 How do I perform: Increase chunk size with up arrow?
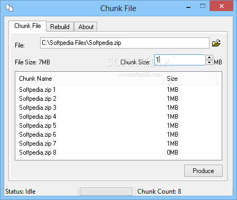tap(209, 58)
